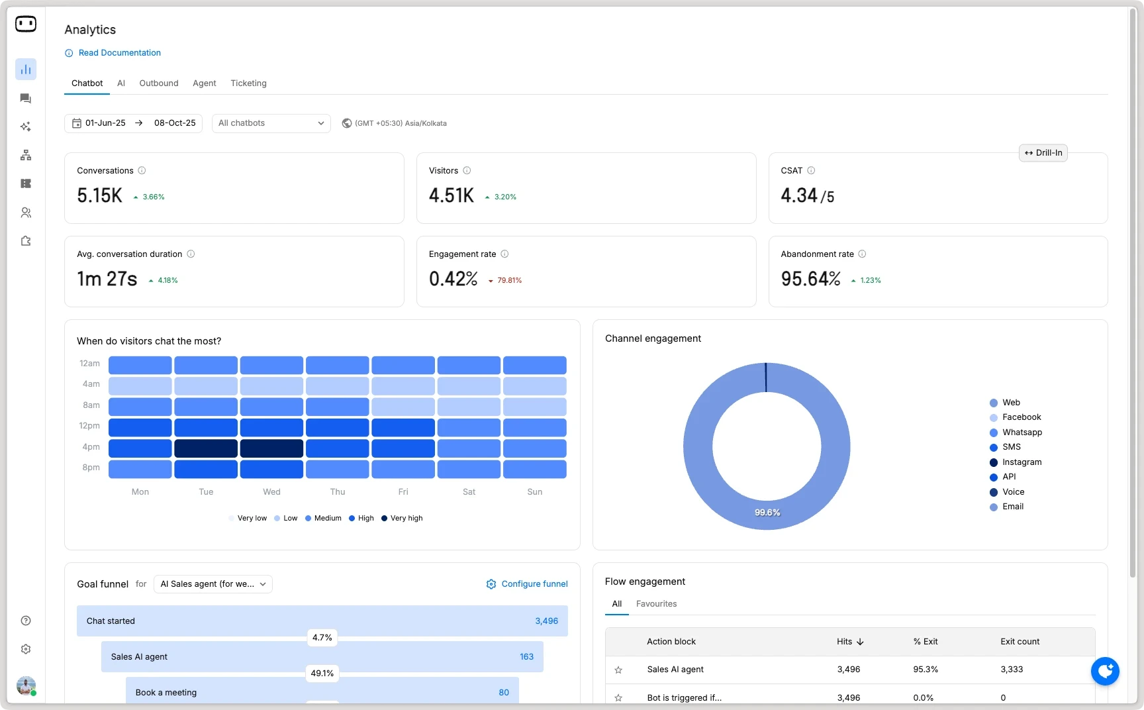The image size is (1144, 710).
Task: Open the chat inbox from the sidebar
Action: (26, 98)
